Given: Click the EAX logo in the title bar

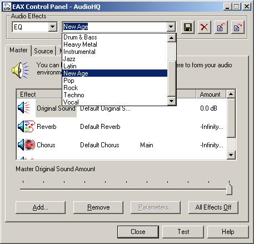Looking at the screenshot, I should point(7,7).
